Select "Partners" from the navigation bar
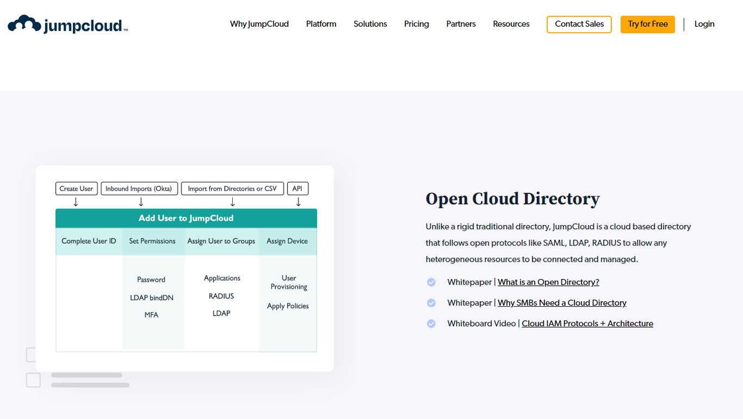This screenshot has width=743, height=419. (x=461, y=24)
